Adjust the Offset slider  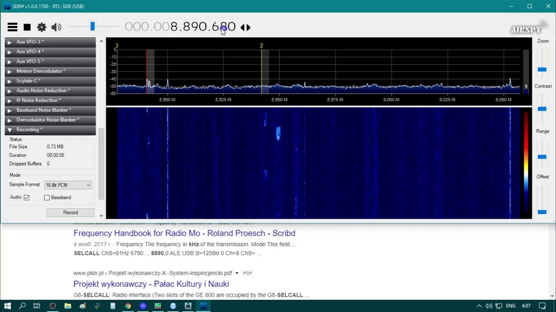pos(542,211)
